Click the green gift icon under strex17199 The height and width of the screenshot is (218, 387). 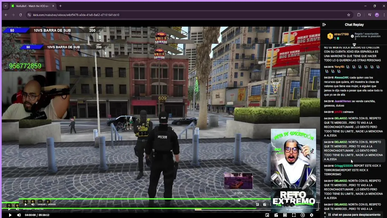(x=338, y=38)
